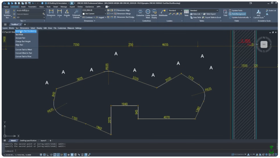Open the Enhanced Ordinate tool
The image size is (280, 158).
pos(76,14)
